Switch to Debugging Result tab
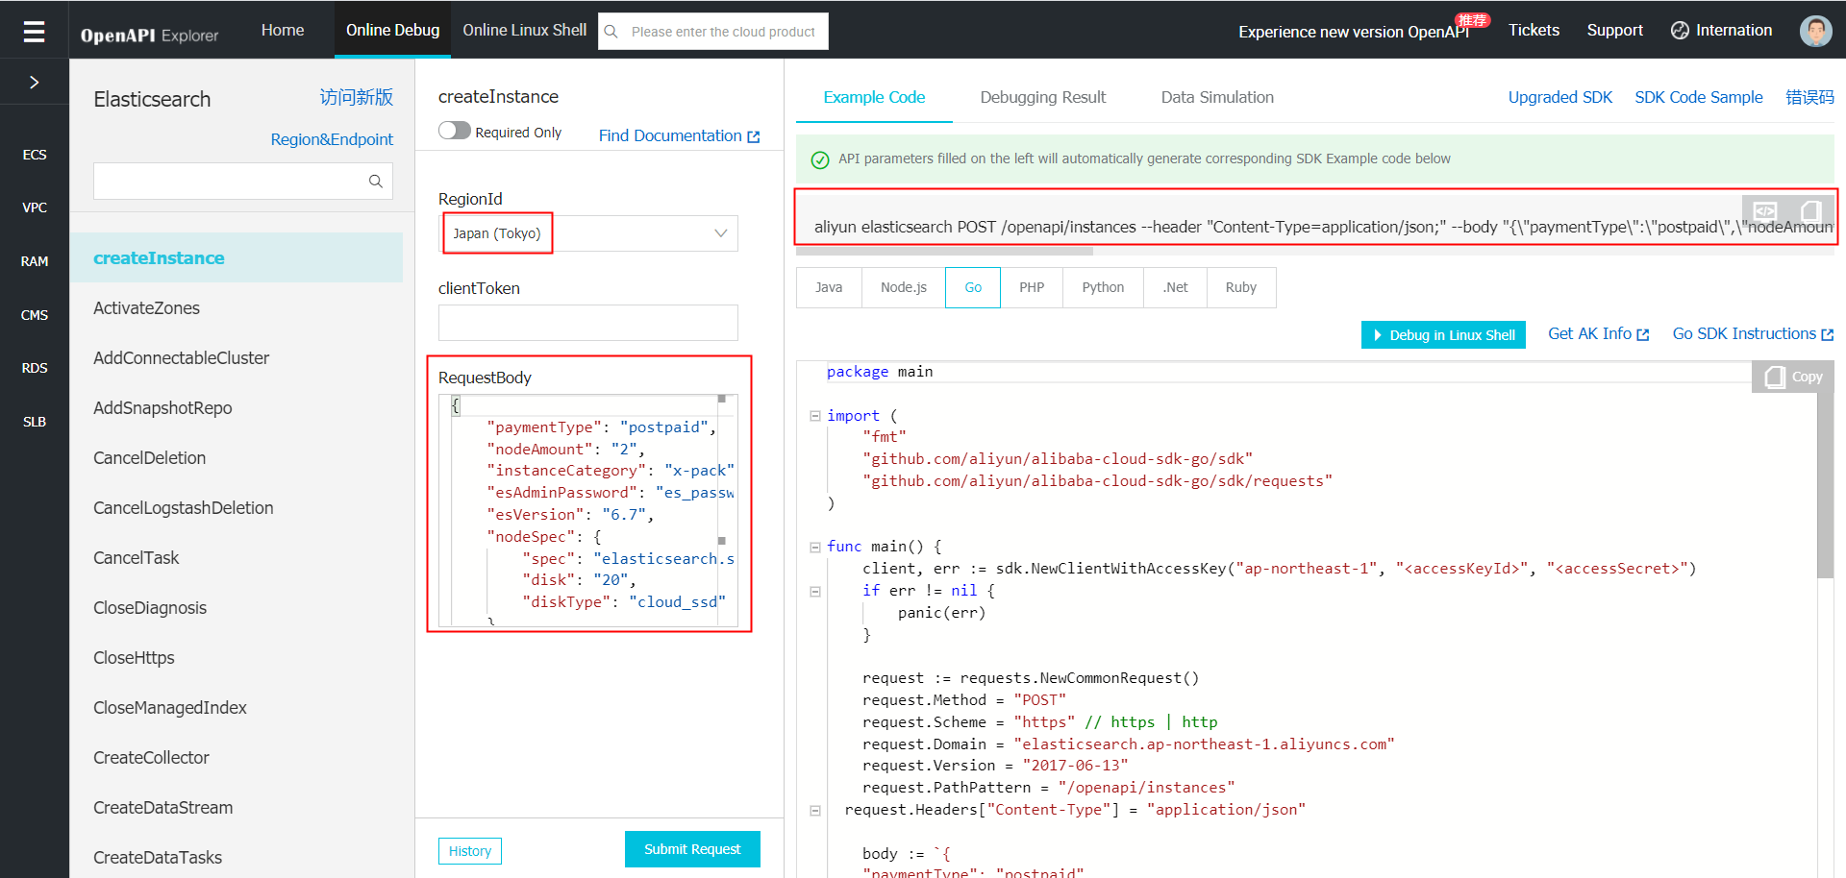Screen dimensions: 1846x878 1042,97
